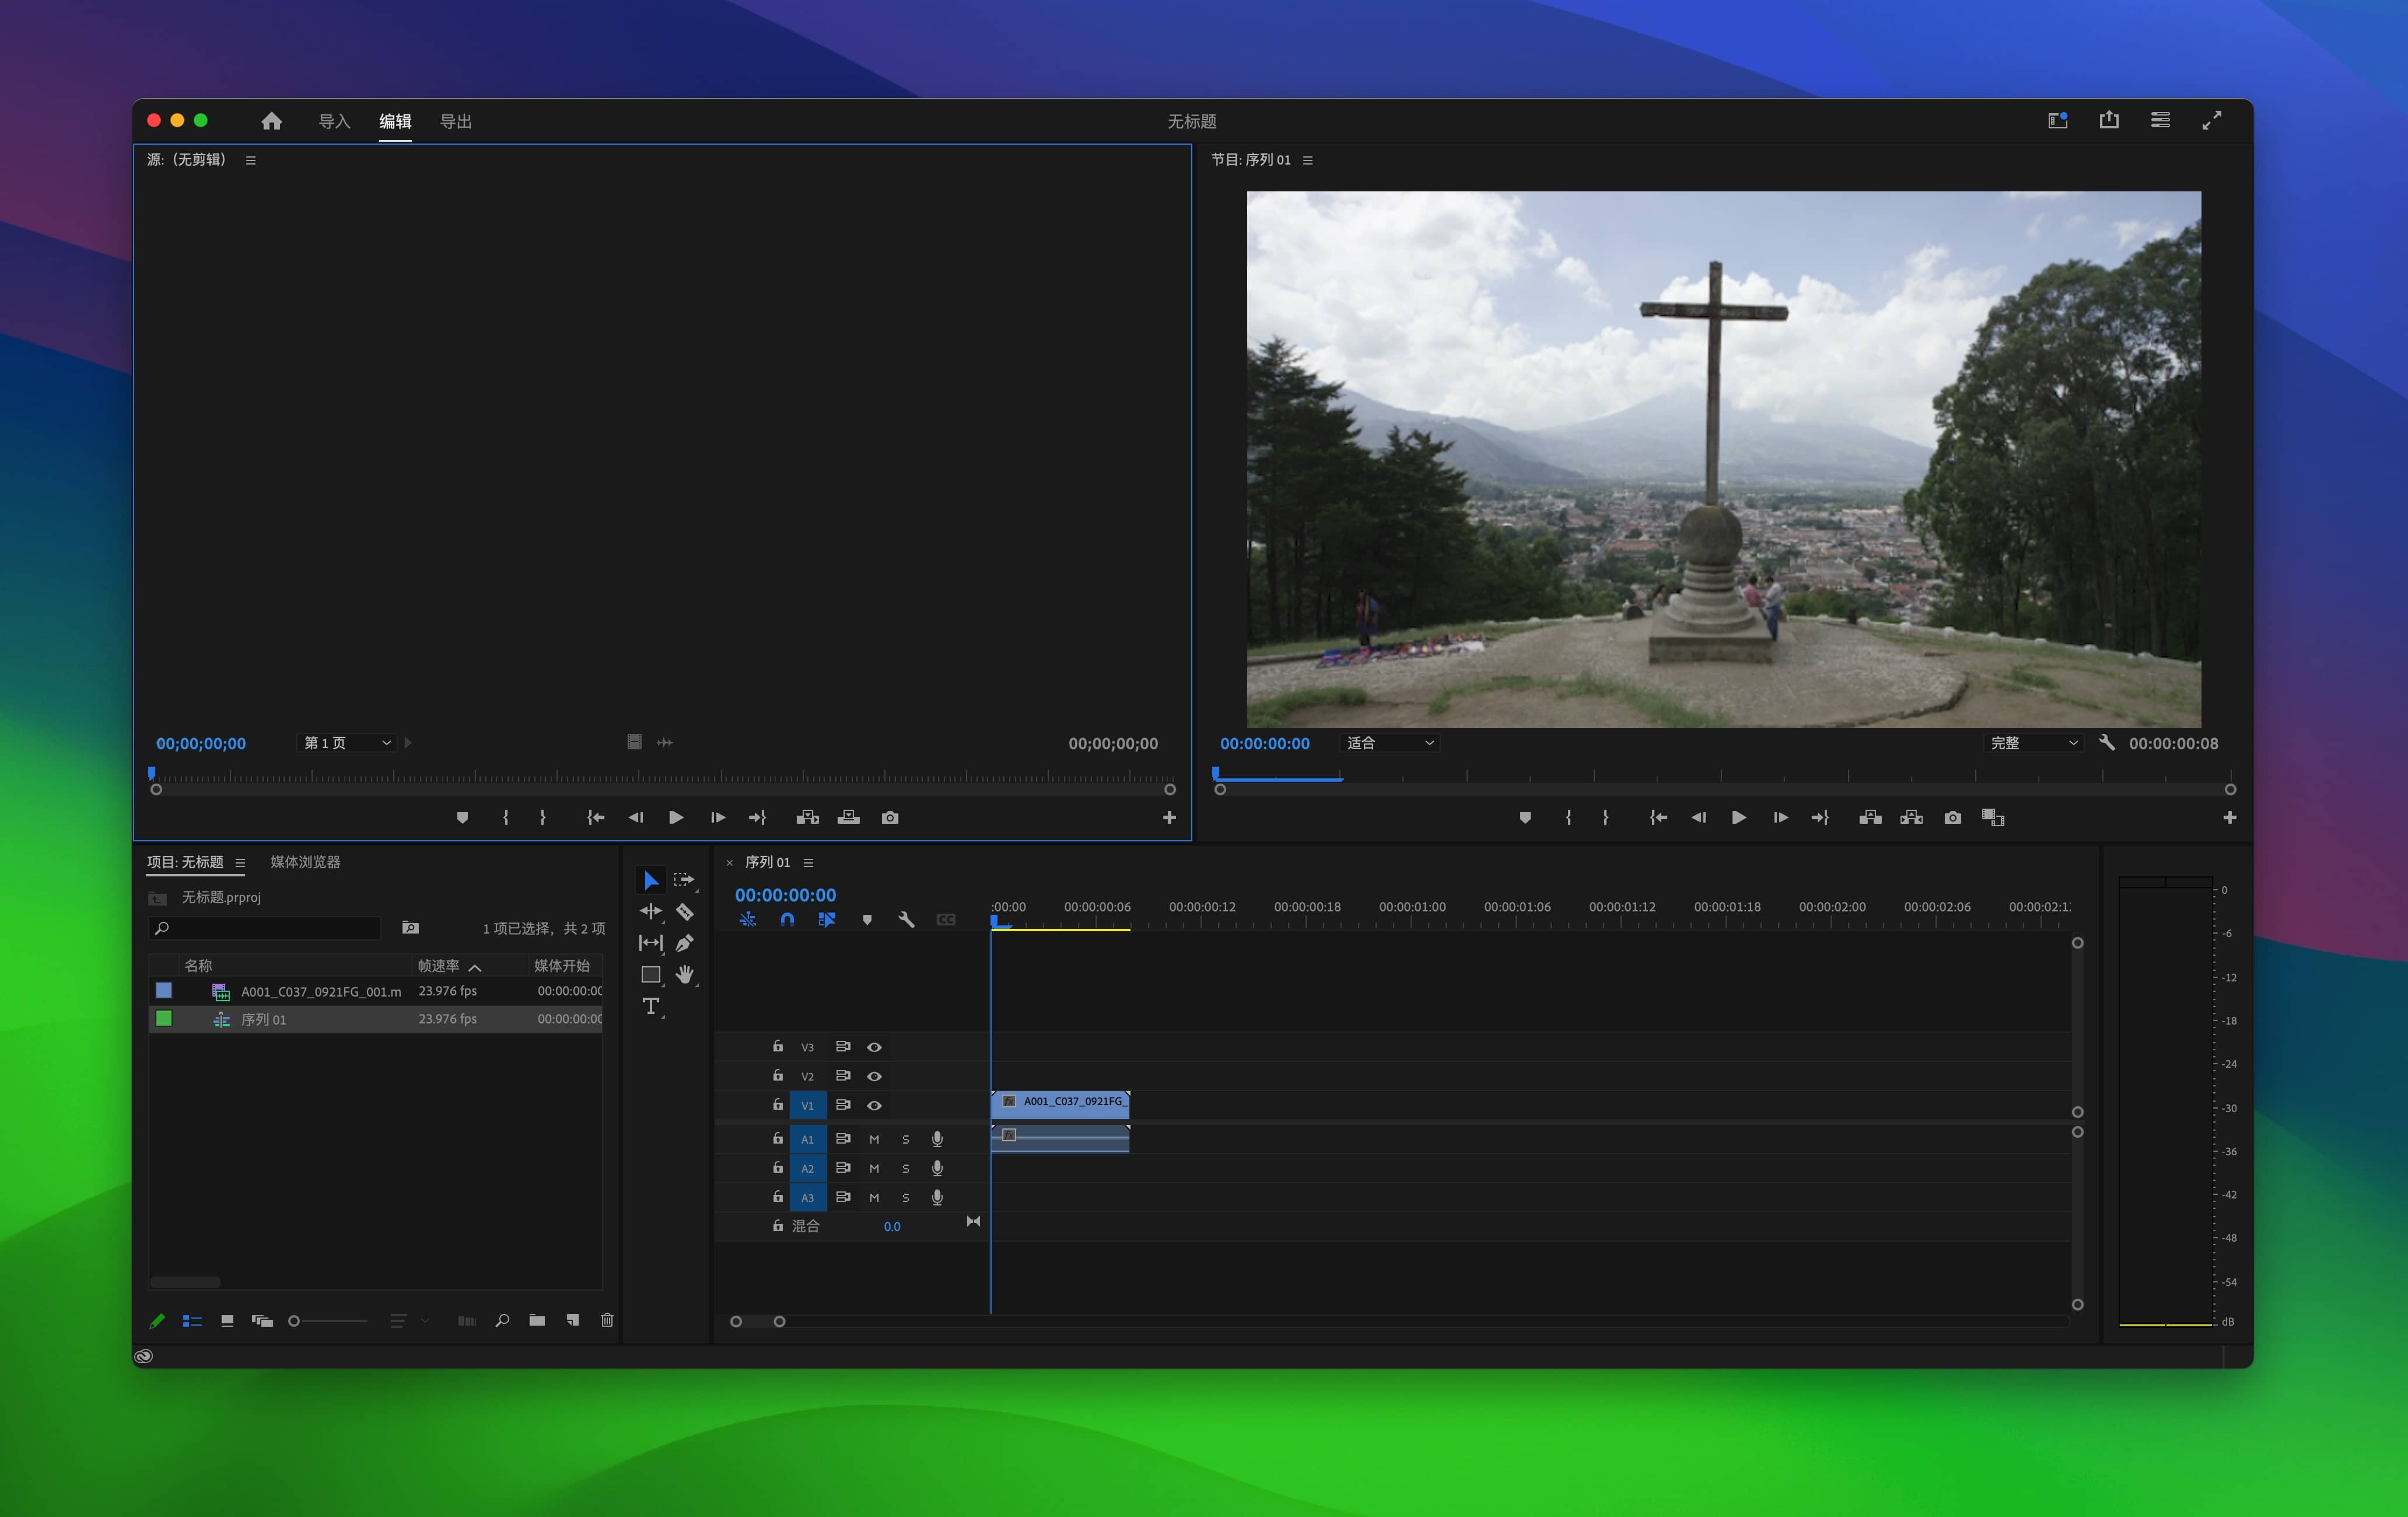The image size is (2408, 1517).
Task: Select the Razor tool
Action: (685, 911)
